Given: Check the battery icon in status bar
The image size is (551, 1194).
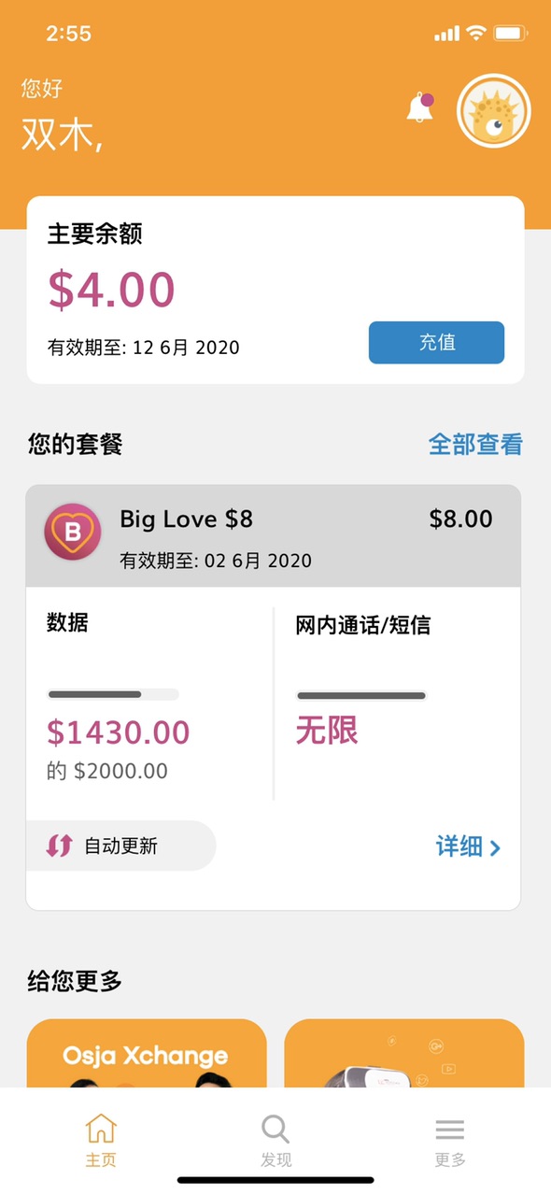Looking at the screenshot, I should coord(512,34).
